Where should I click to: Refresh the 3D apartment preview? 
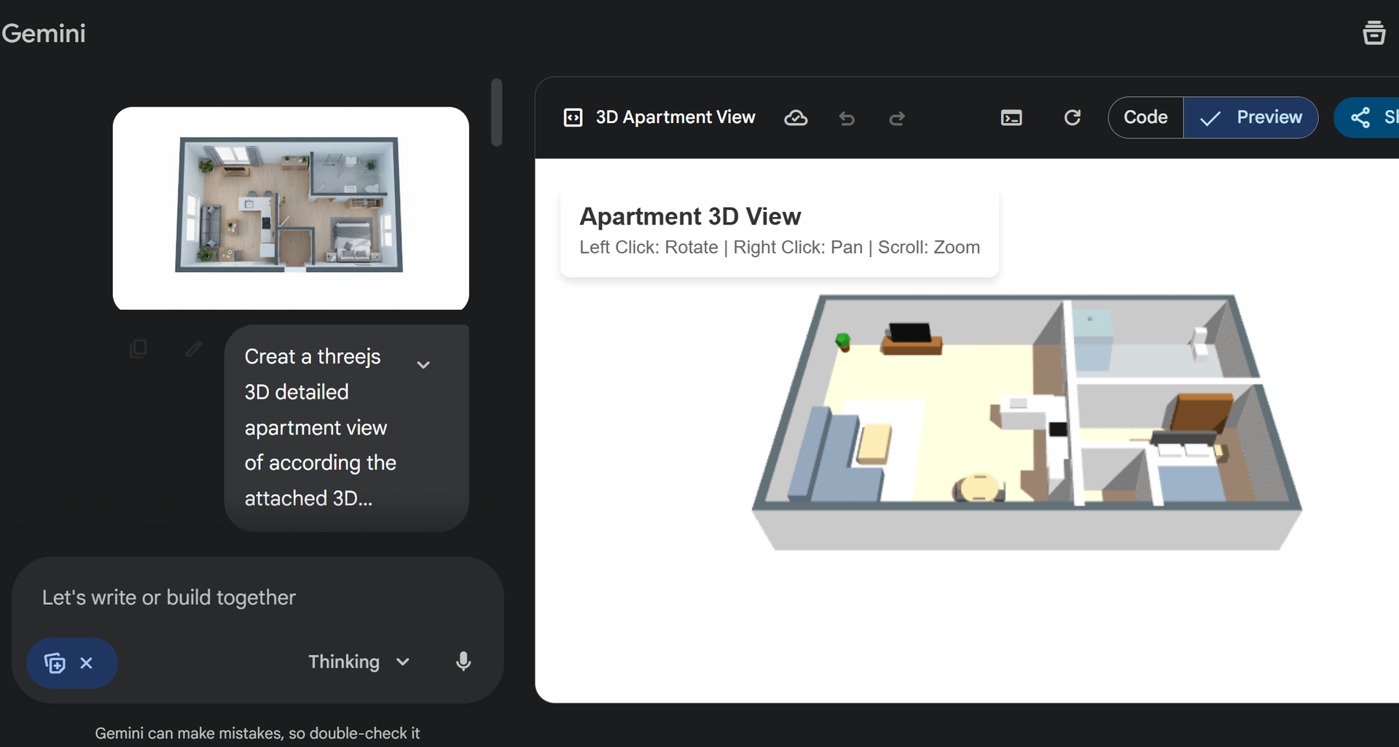(x=1072, y=118)
